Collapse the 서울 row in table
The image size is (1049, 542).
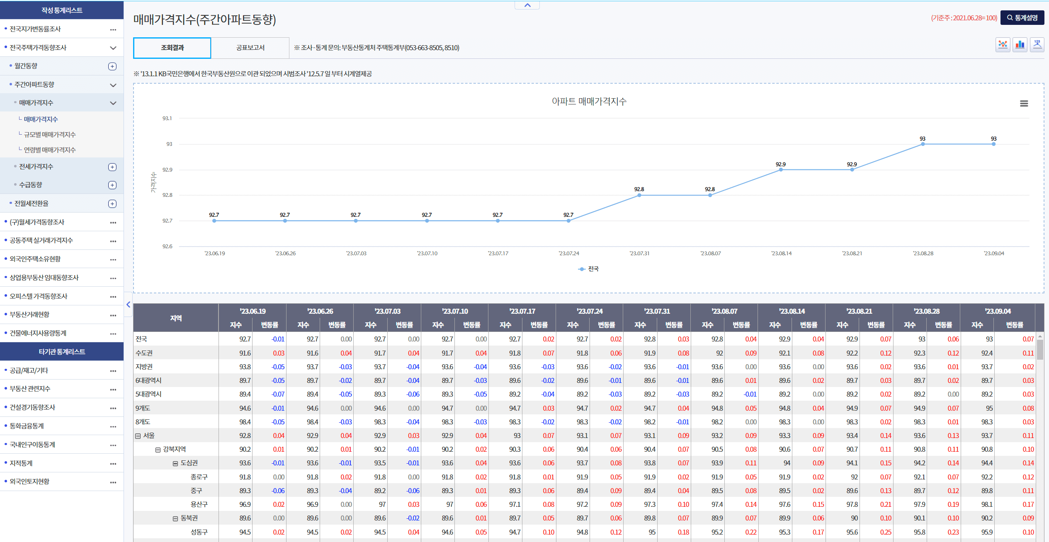138,436
